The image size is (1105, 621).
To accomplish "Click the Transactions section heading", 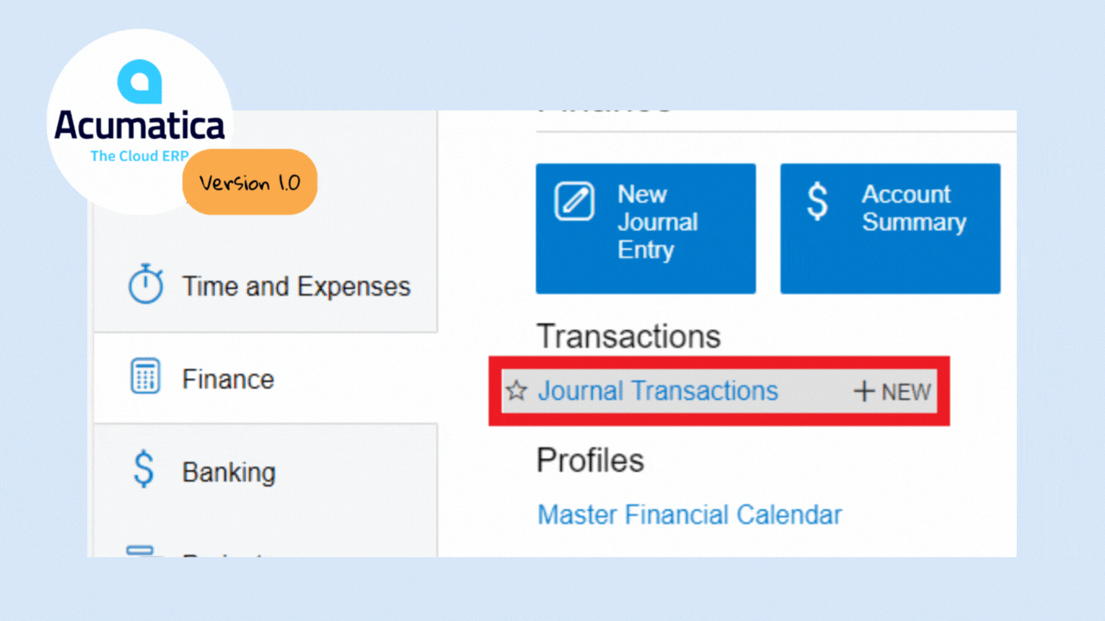I will pyautogui.click(x=628, y=336).
